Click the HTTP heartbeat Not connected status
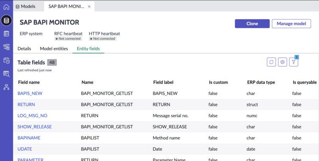Image resolution: width=319 pixels, height=161 pixels. (103, 39)
